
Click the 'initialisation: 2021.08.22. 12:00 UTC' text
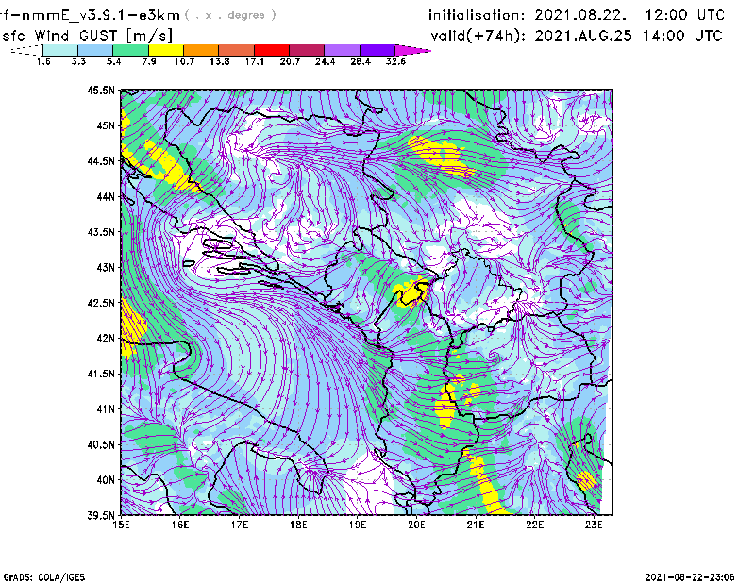[x=577, y=15]
